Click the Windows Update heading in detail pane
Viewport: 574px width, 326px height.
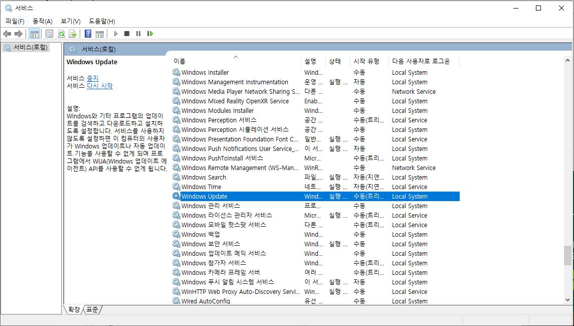[x=92, y=62]
